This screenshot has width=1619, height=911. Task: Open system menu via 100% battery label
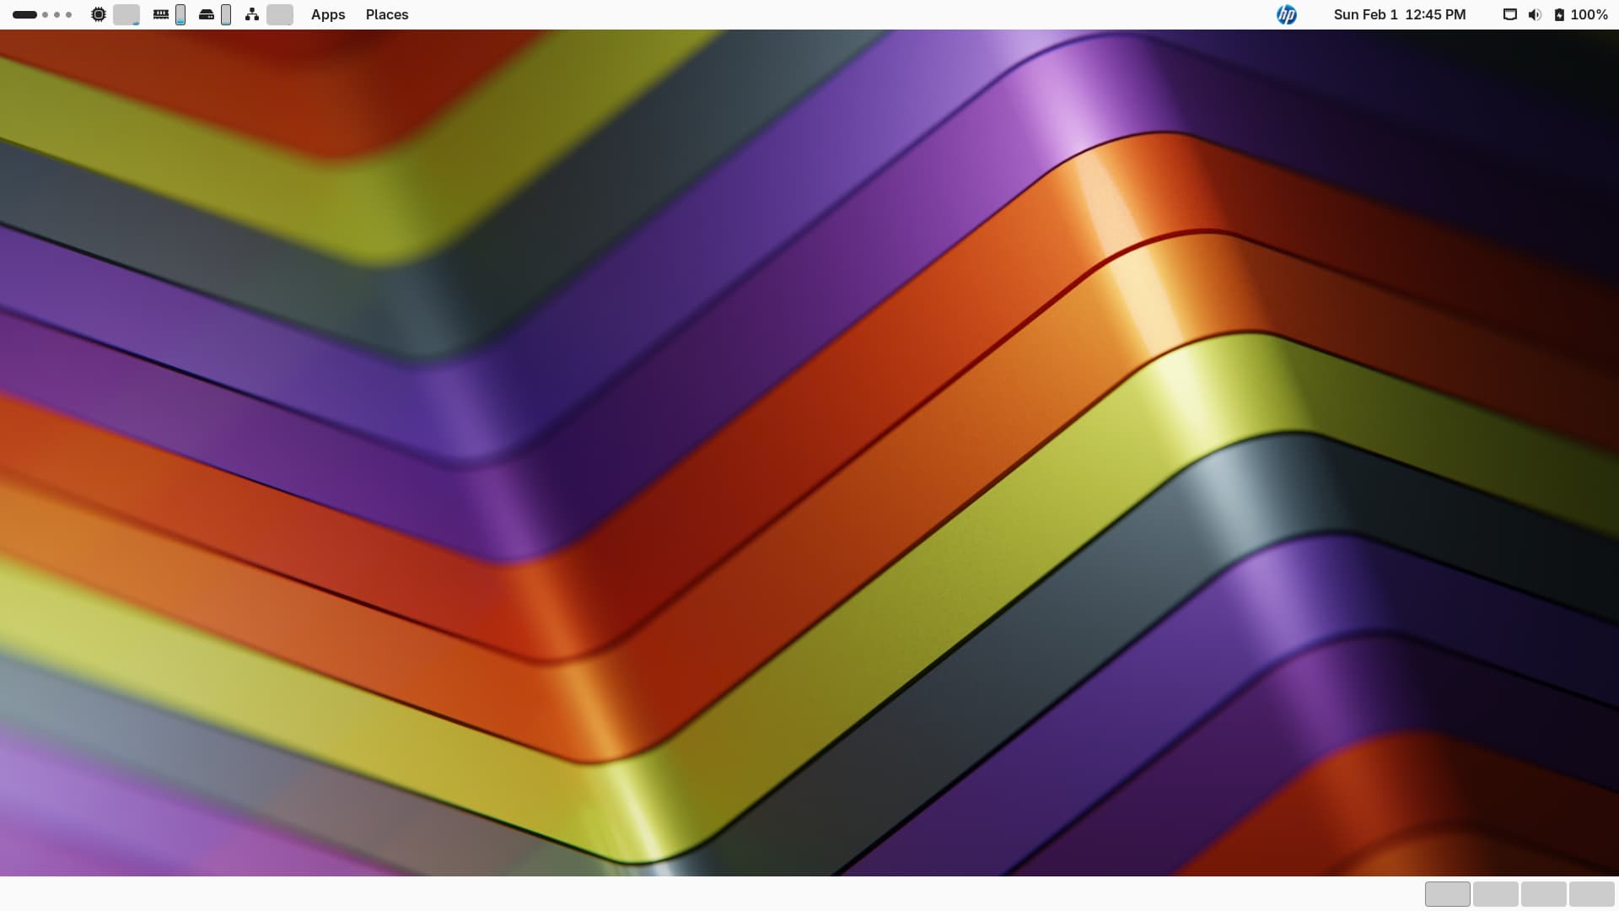pyautogui.click(x=1589, y=14)
